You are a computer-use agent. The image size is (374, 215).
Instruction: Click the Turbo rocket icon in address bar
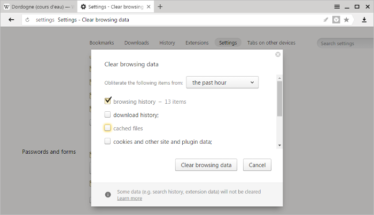(x=325, y=20)
